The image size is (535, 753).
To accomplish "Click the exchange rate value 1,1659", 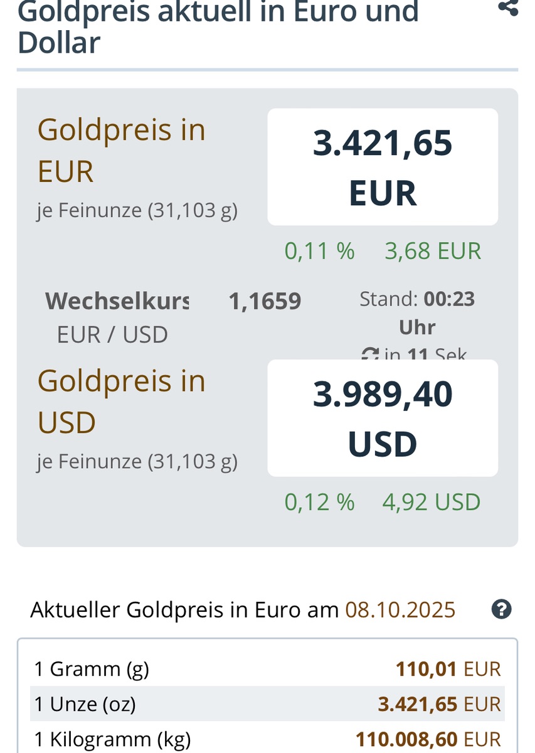I will (x=265, y=302).
